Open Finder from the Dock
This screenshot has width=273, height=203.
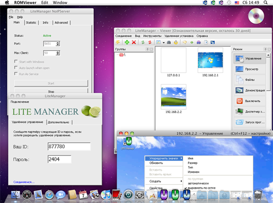pos(15,195)
